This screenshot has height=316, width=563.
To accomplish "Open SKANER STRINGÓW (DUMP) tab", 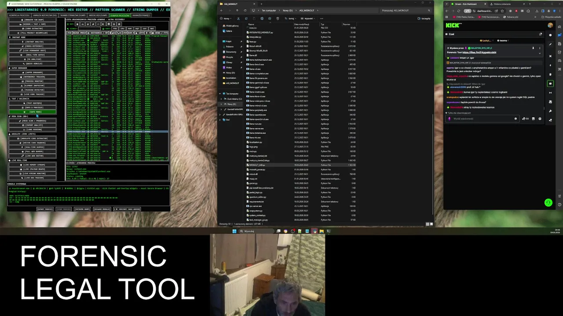I will (x=73, y=15).
